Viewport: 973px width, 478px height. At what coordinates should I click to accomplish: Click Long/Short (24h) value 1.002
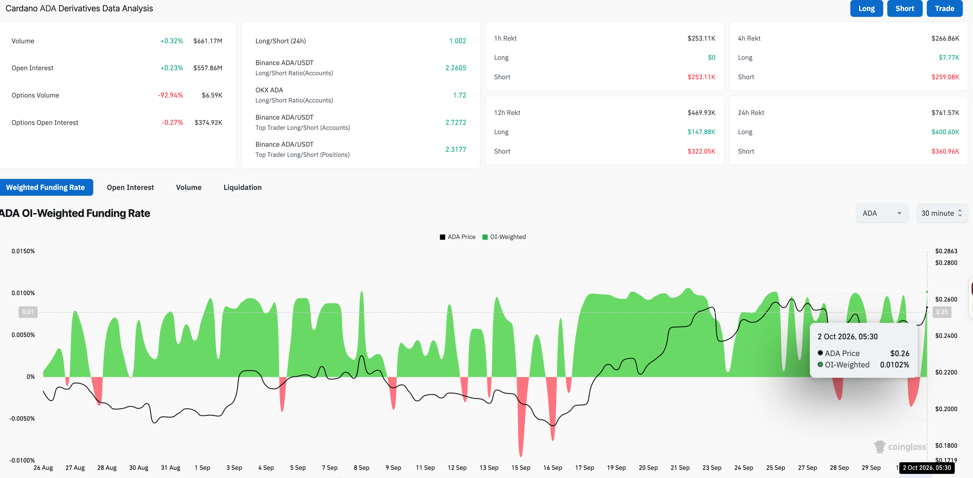pos(457,41)
